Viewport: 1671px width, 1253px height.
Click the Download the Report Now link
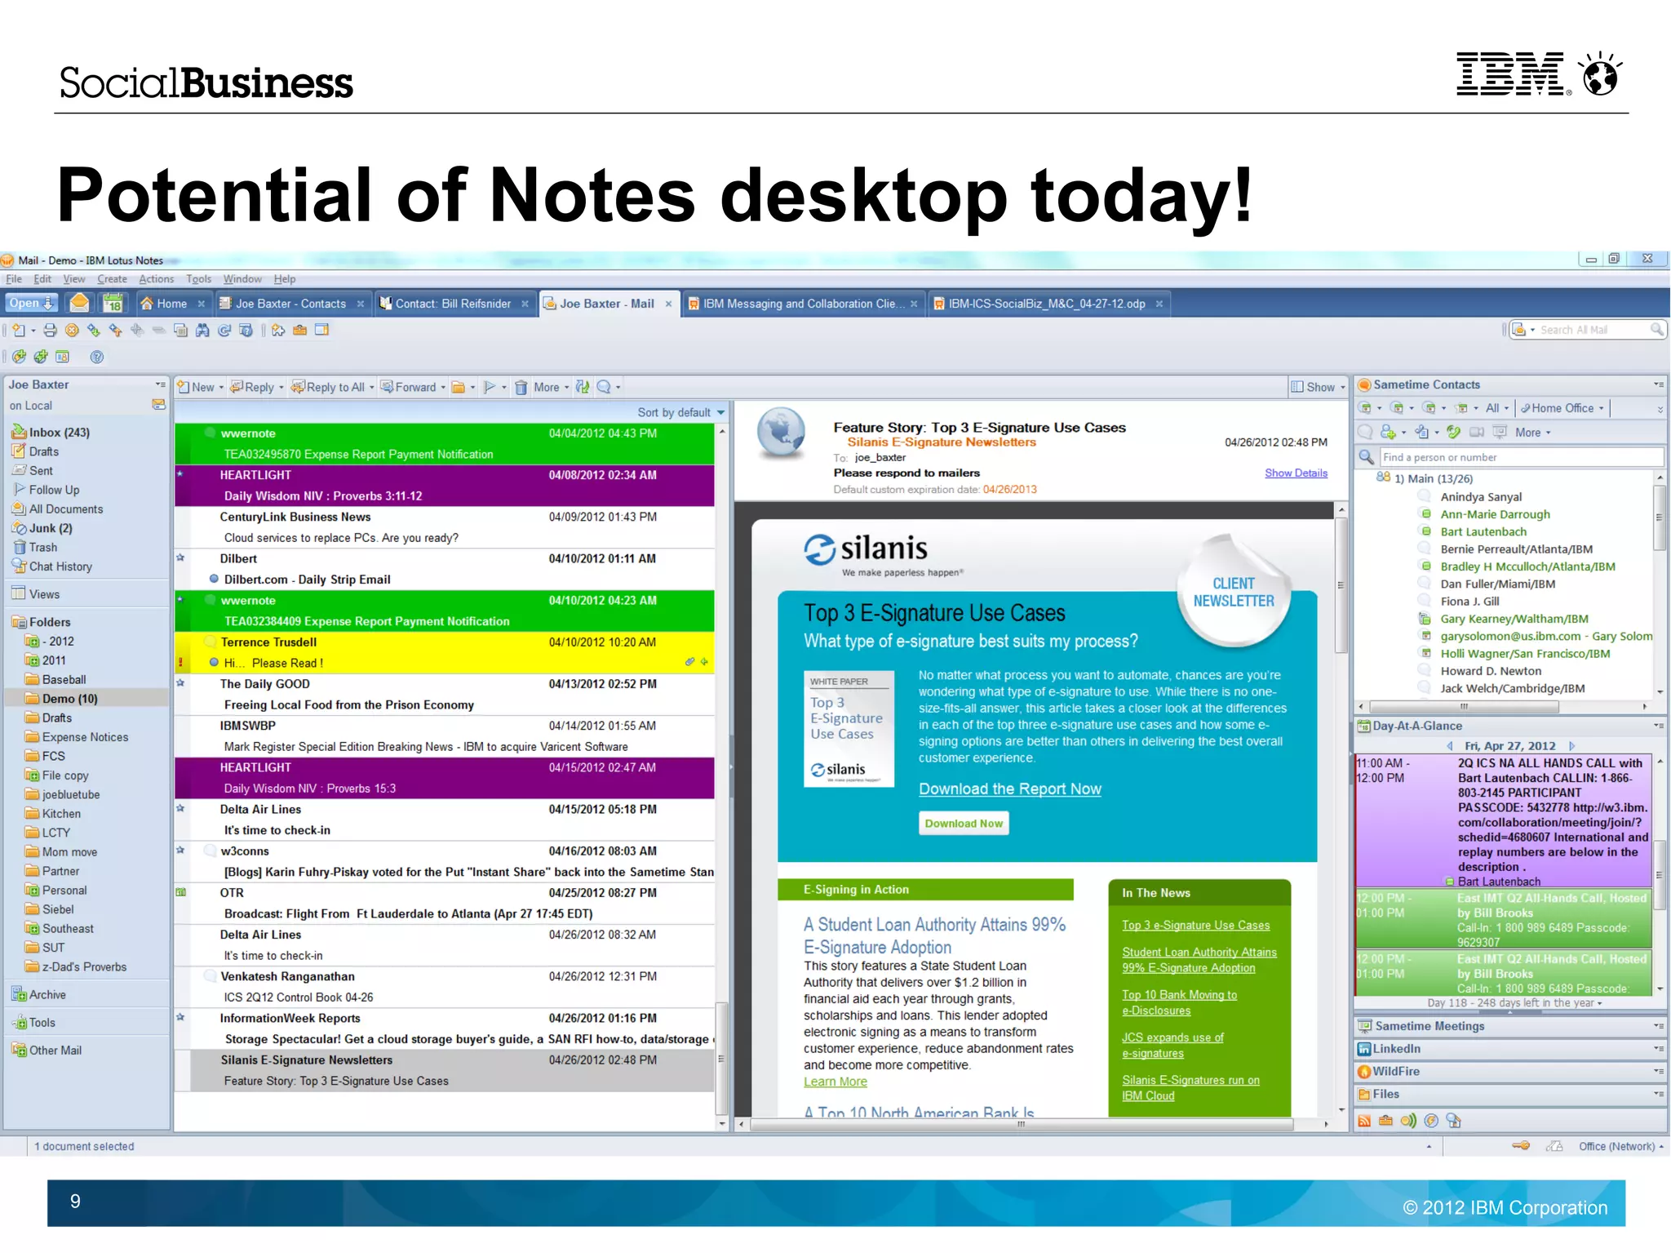coord(1009,789)
